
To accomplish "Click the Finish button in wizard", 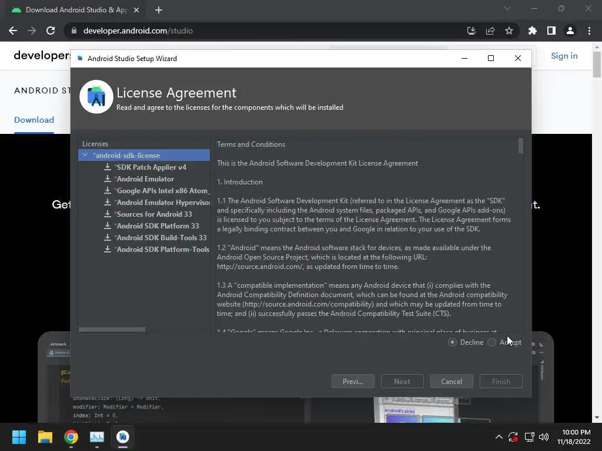I will point(501,382).
